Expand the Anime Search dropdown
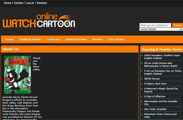 point(161,29)
